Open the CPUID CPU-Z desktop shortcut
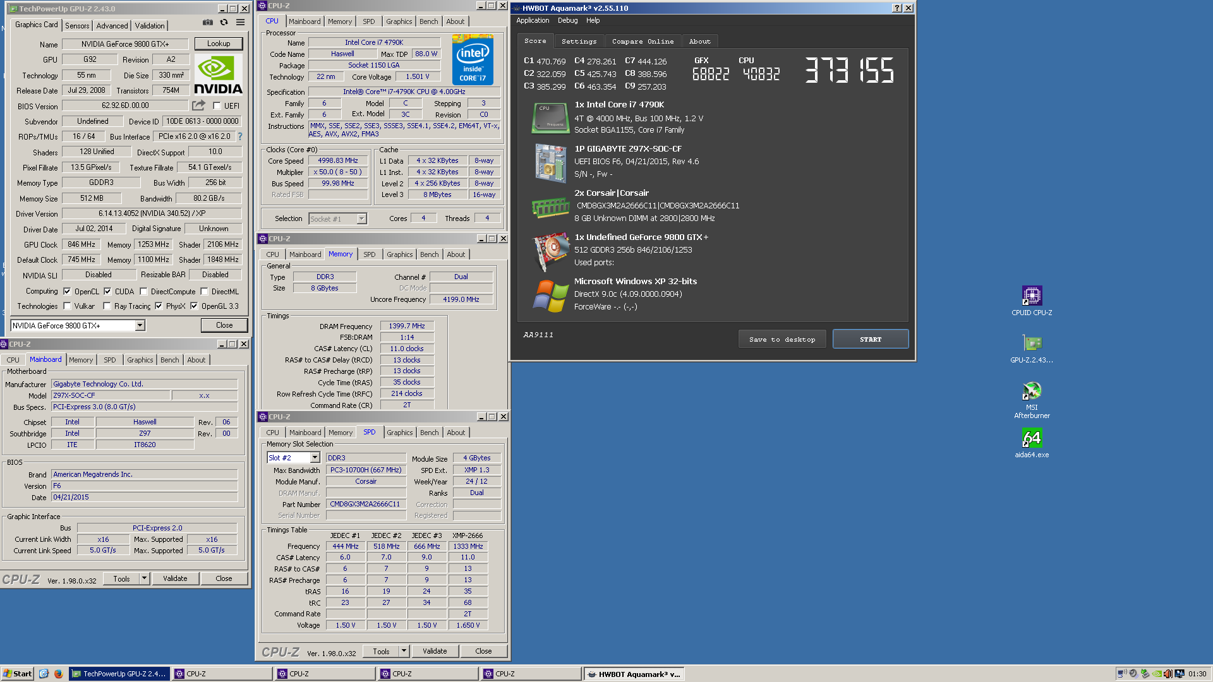1213x682 pixels. pyautogui.click(x=1032, y=301)
